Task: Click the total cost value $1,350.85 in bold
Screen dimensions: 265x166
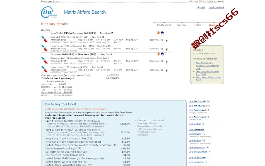Action: tap(112, 78)
